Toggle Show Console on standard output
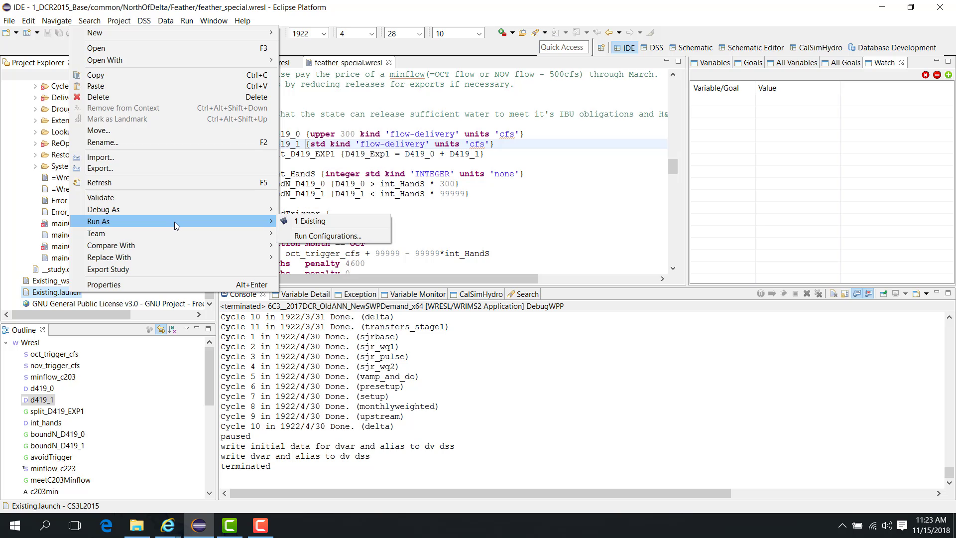956x538 pixels. pyautogui.click(x=857, y=294)
